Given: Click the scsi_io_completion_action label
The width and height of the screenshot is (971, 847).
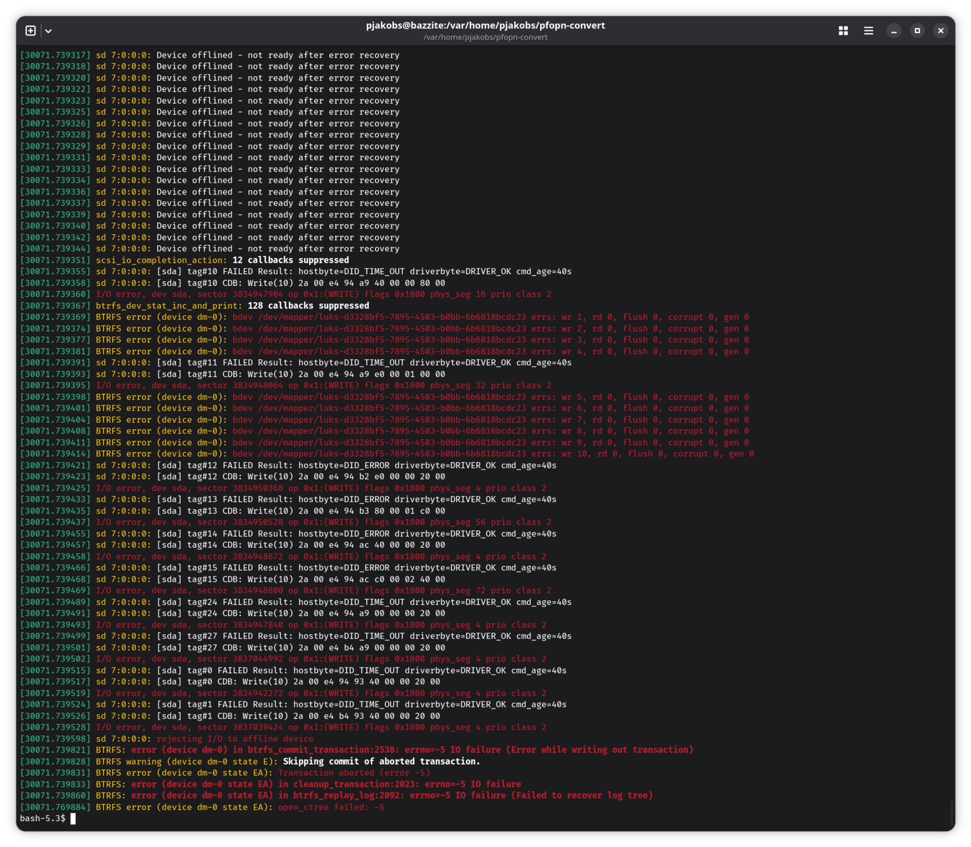Looking at the screenshot, I should coord(161,260).
